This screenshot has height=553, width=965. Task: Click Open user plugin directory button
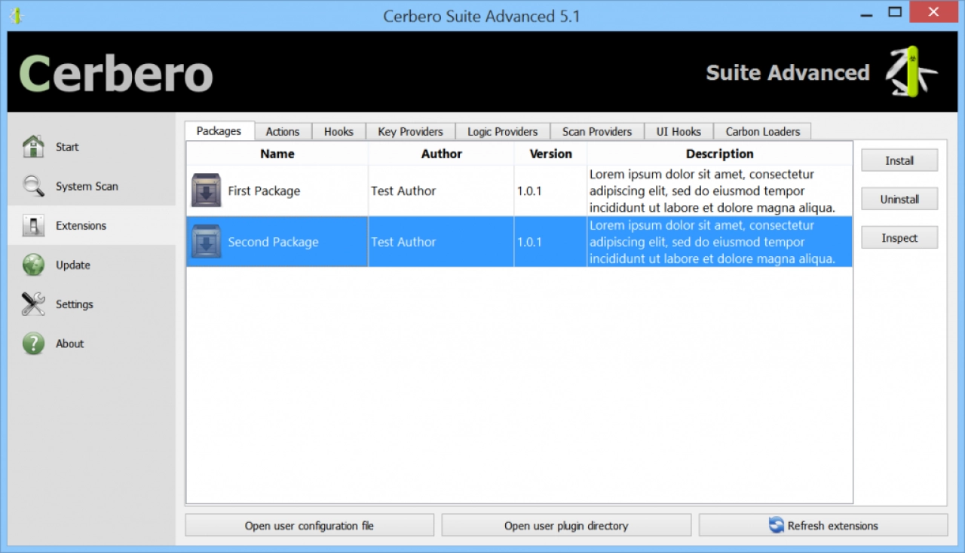[566, 525]
